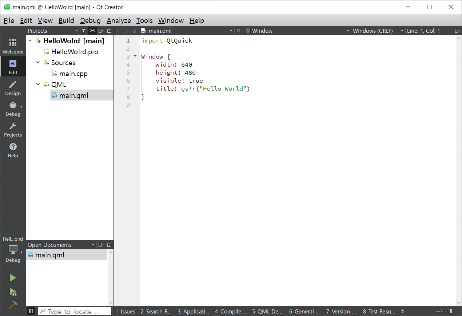
Task: Toggle right sidebar visibility button
Action: [450, 311]
